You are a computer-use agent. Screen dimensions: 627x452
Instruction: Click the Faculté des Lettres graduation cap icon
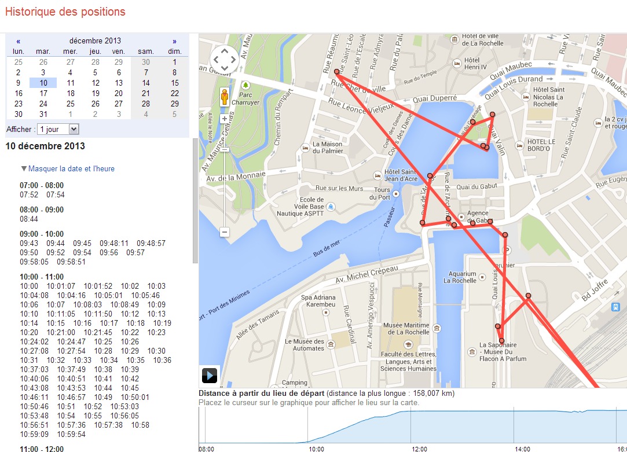[408, 344]
